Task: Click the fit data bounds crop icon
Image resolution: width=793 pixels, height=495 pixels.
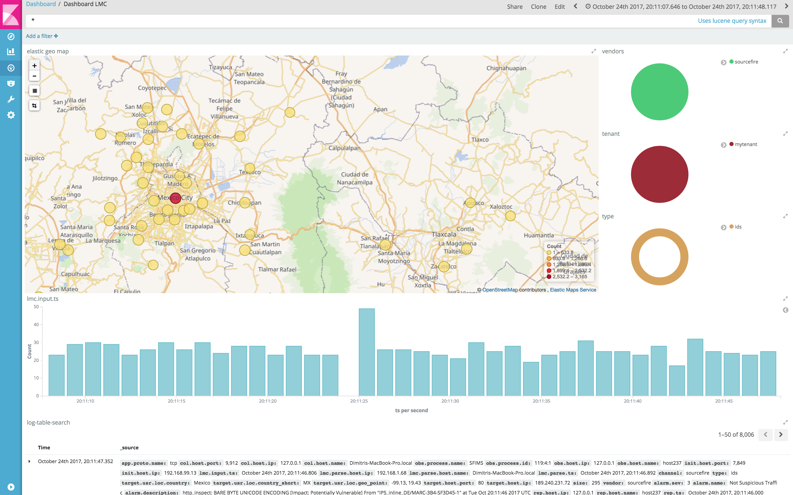Action: [x=34, y=105]
